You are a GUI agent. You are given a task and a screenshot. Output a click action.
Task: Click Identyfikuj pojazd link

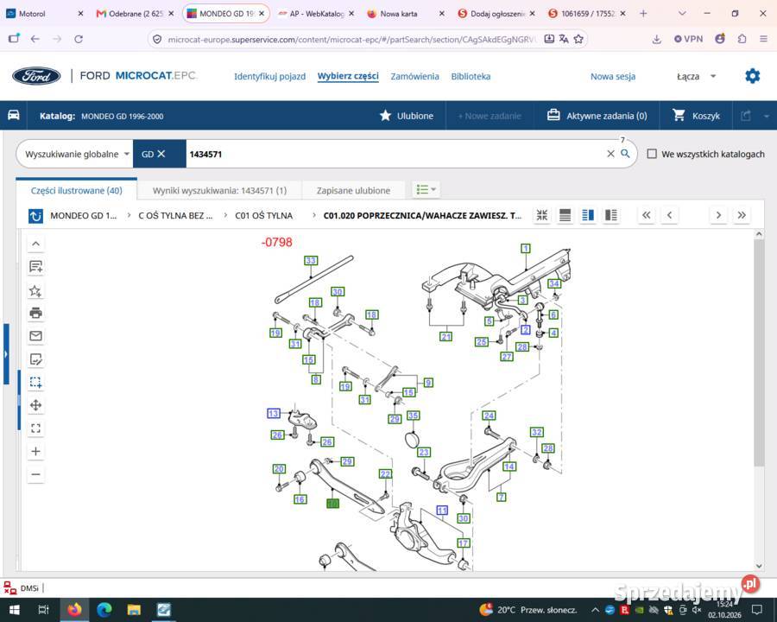(269, 76)
